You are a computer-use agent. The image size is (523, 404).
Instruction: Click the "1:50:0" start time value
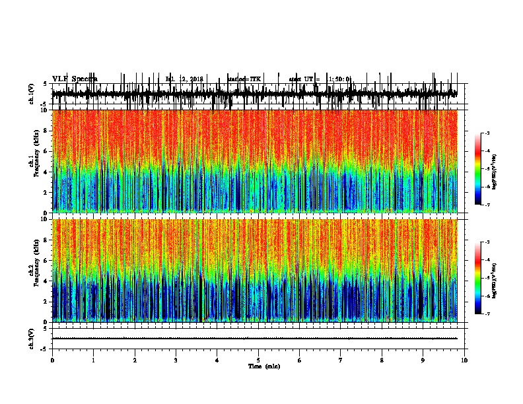click(338, 79)
